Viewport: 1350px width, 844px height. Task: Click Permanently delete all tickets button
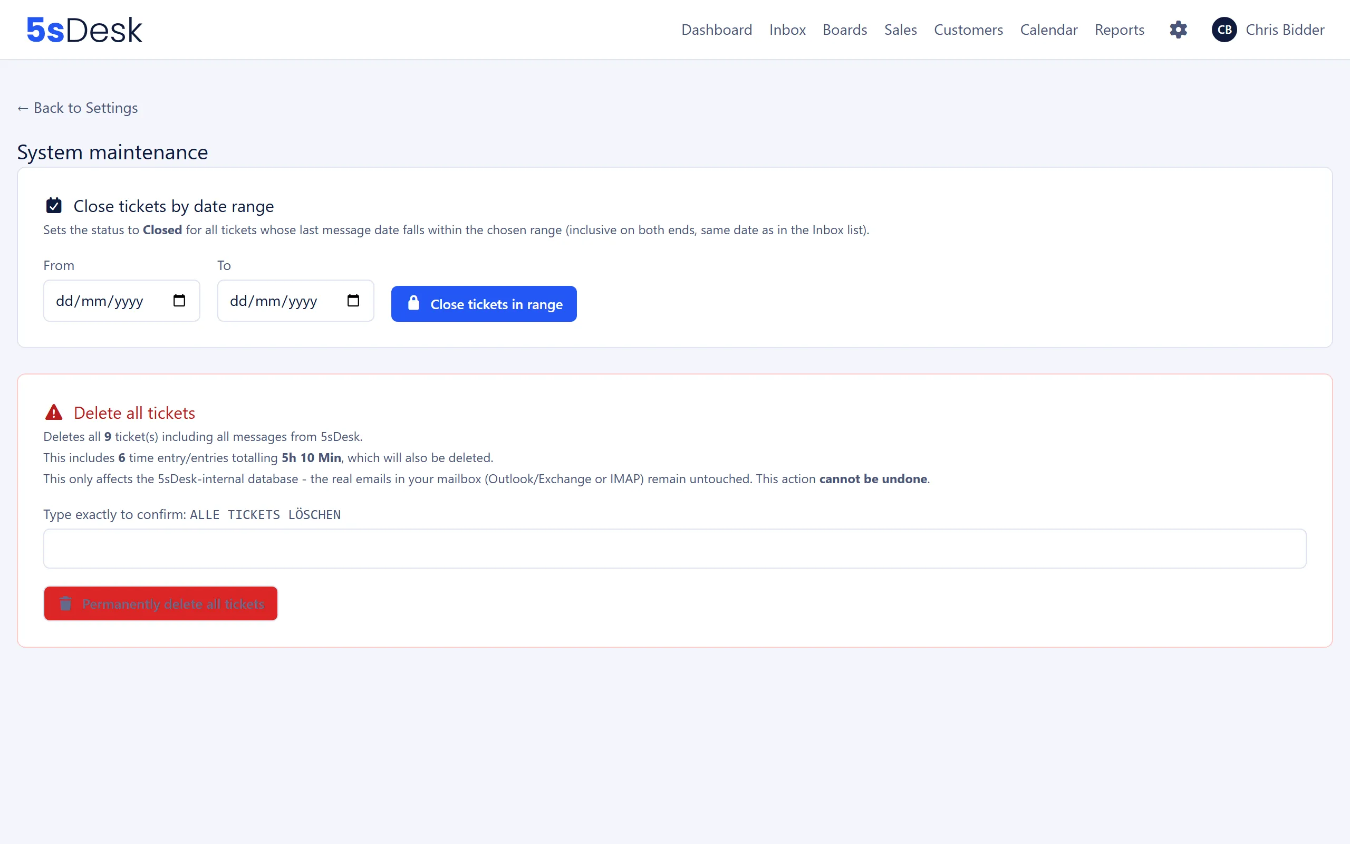(x=161, y=603)
